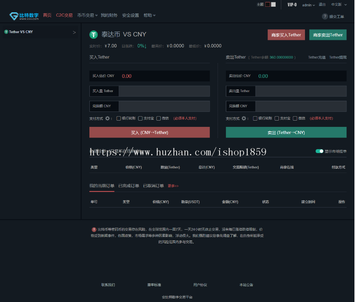Toggle the 显示市场挂单 switch
Viewport: 356px width, 302px height.
point(319,151)
